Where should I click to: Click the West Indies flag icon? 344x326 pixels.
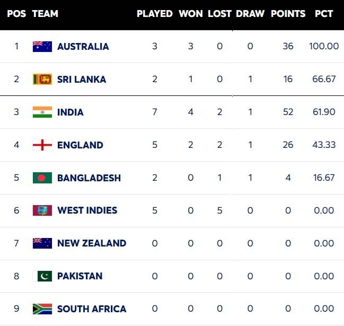pyautogui.click(x=42, y=210)
